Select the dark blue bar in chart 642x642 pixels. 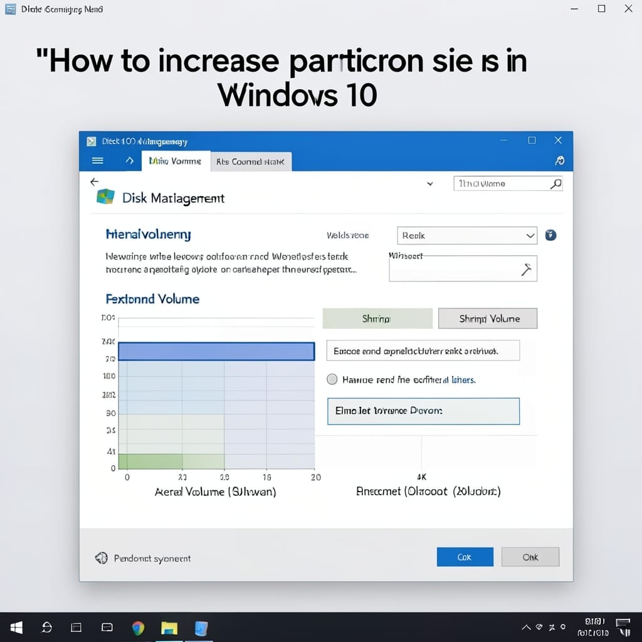tap(216, 351)
